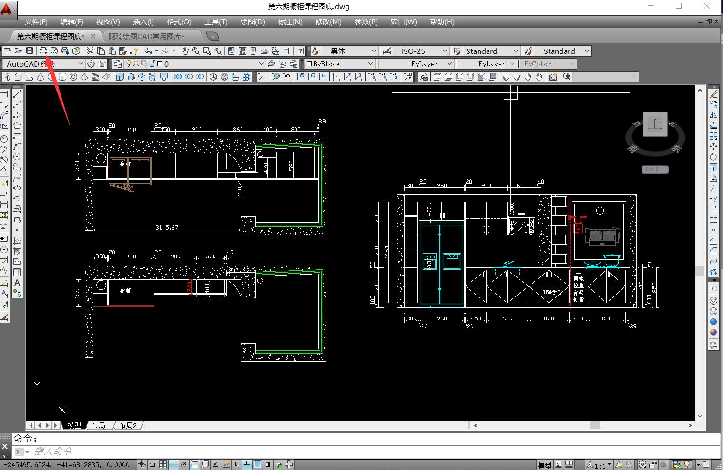Switch to the 布局1 layout tab

click(100, 425)
